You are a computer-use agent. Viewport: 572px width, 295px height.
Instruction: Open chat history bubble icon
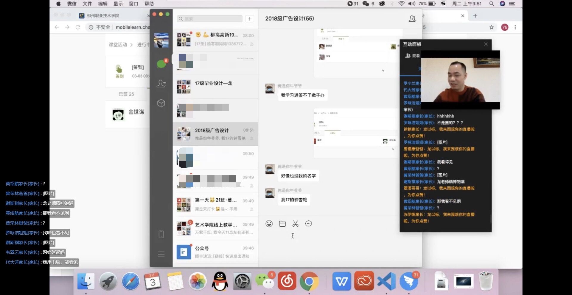tap(309, 224)
